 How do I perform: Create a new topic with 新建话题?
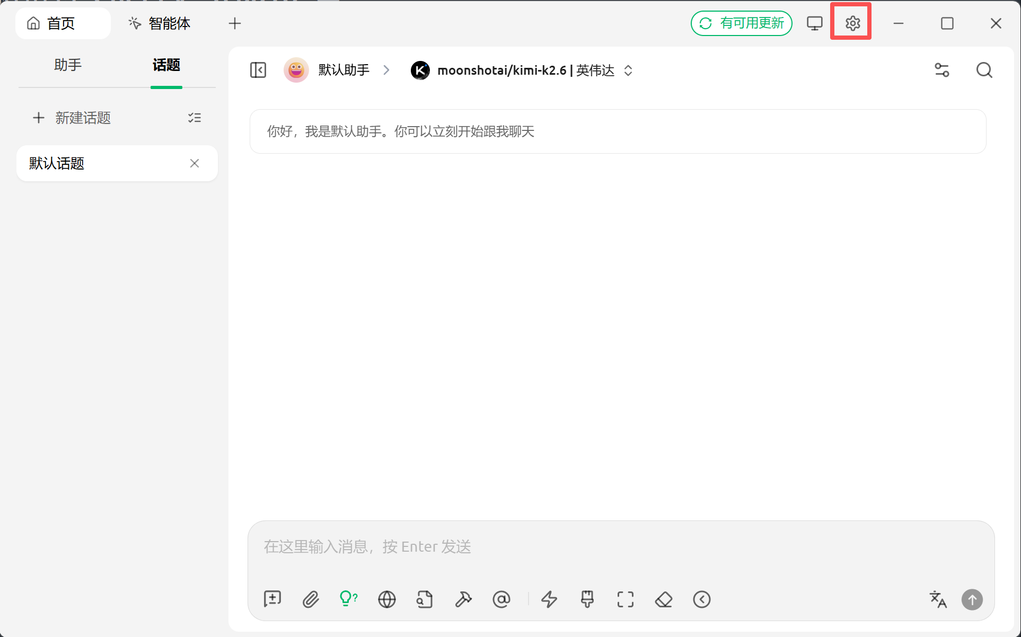coord(72,118)
